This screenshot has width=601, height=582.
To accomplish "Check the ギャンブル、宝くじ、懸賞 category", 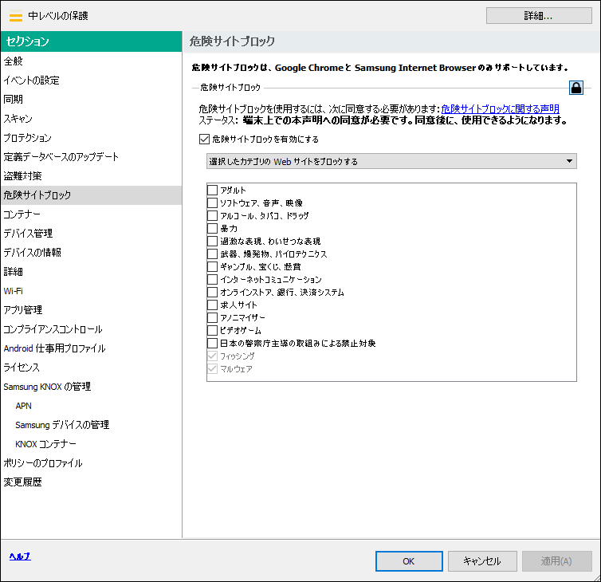I will click(212, 267).
